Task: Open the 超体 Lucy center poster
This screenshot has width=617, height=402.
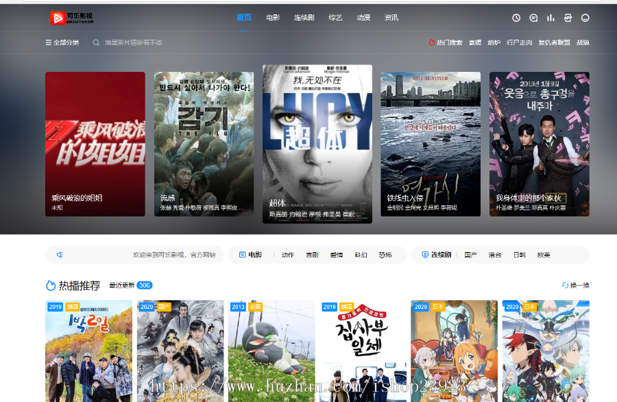Action: (x=317, y=144)
